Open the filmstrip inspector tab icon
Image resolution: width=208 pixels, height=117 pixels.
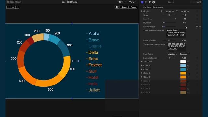[x=146, y=2]
